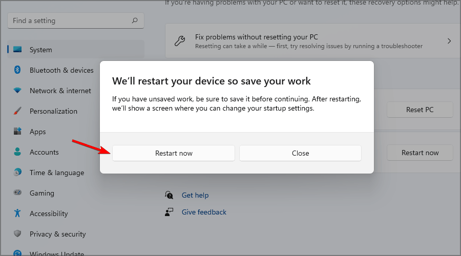Click the System icon in sidebar

(x=18, y=50)
